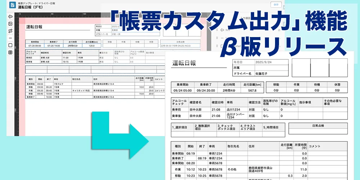
Task: Click the 日常点検 box in output preview
Action: coord(318,126)
